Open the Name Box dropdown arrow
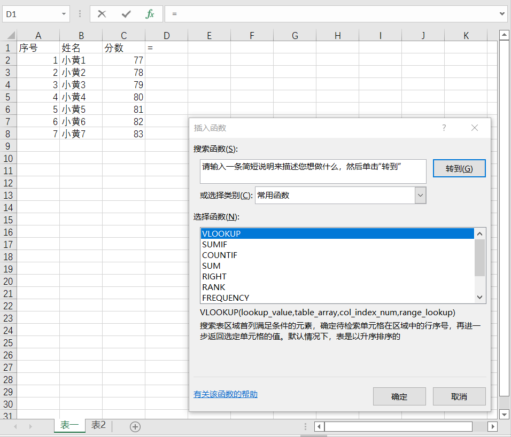This screenshot has width=511, height=437. [64, 14]
